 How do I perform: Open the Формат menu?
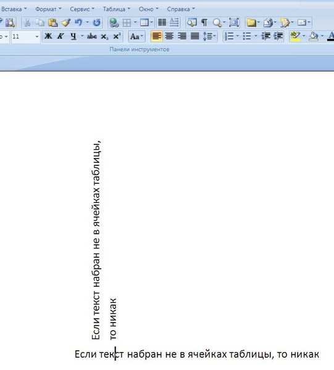48,9
